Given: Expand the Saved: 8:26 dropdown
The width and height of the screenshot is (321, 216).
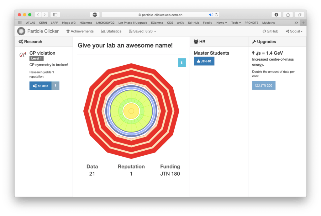Looking at the screenshot, I should [142, 31].
